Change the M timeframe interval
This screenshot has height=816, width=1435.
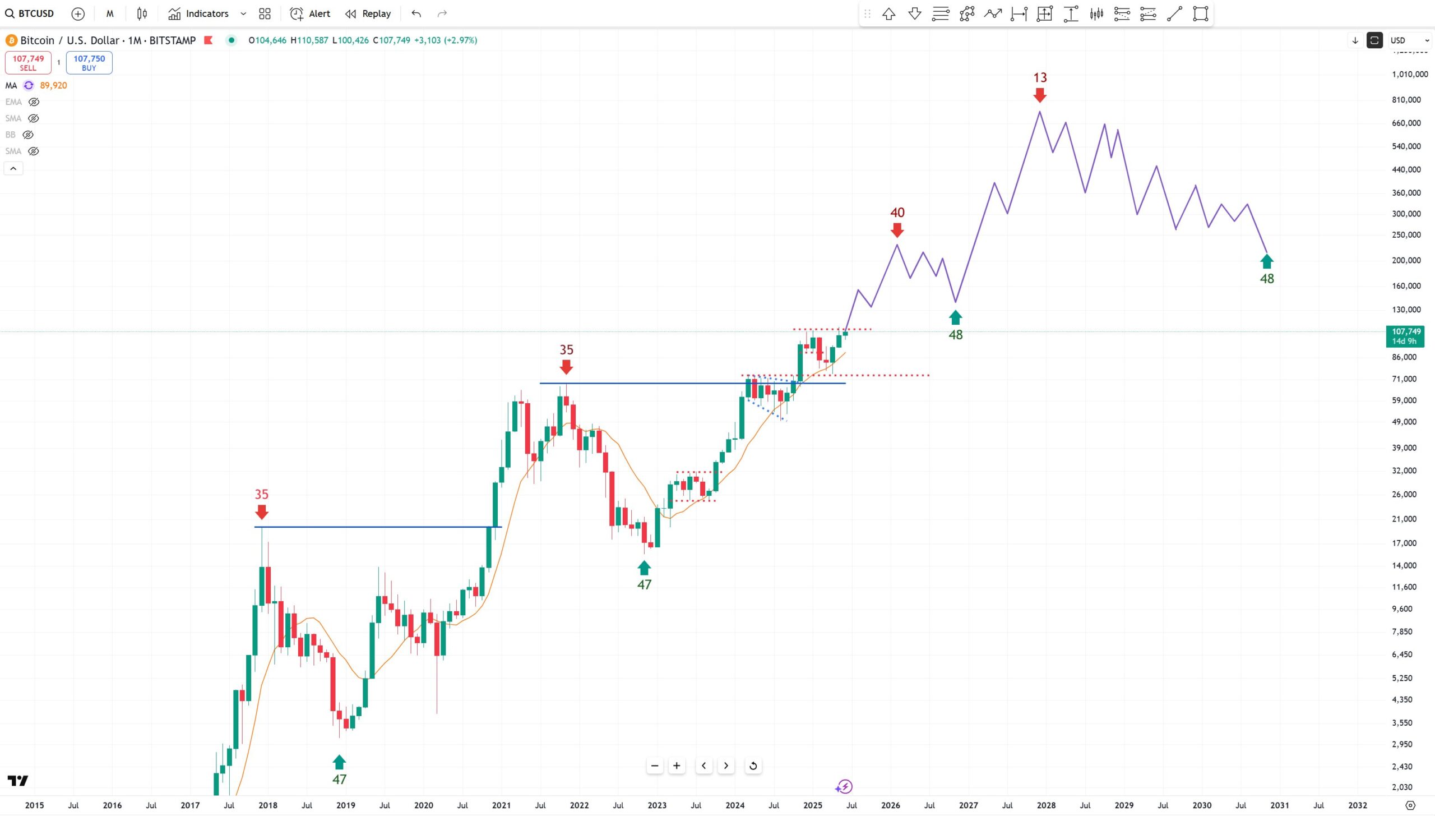click(x=110, y=13)
